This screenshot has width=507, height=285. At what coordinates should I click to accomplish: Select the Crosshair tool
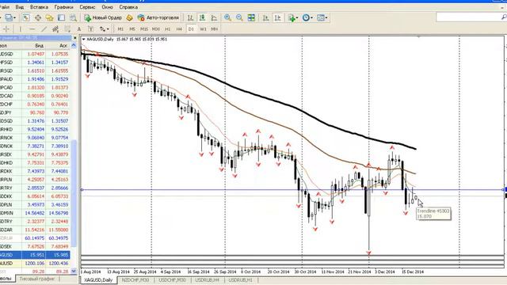point(6,29)
